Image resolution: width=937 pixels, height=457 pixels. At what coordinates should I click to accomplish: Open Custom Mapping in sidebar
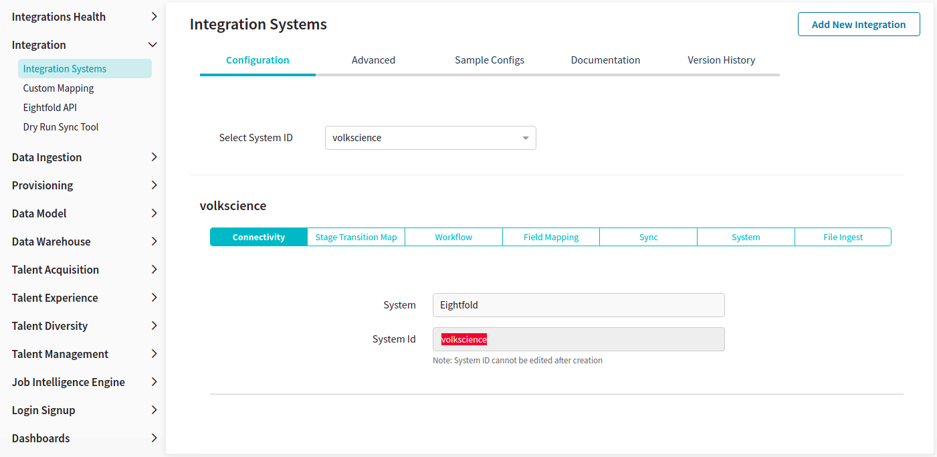(58, 88)
